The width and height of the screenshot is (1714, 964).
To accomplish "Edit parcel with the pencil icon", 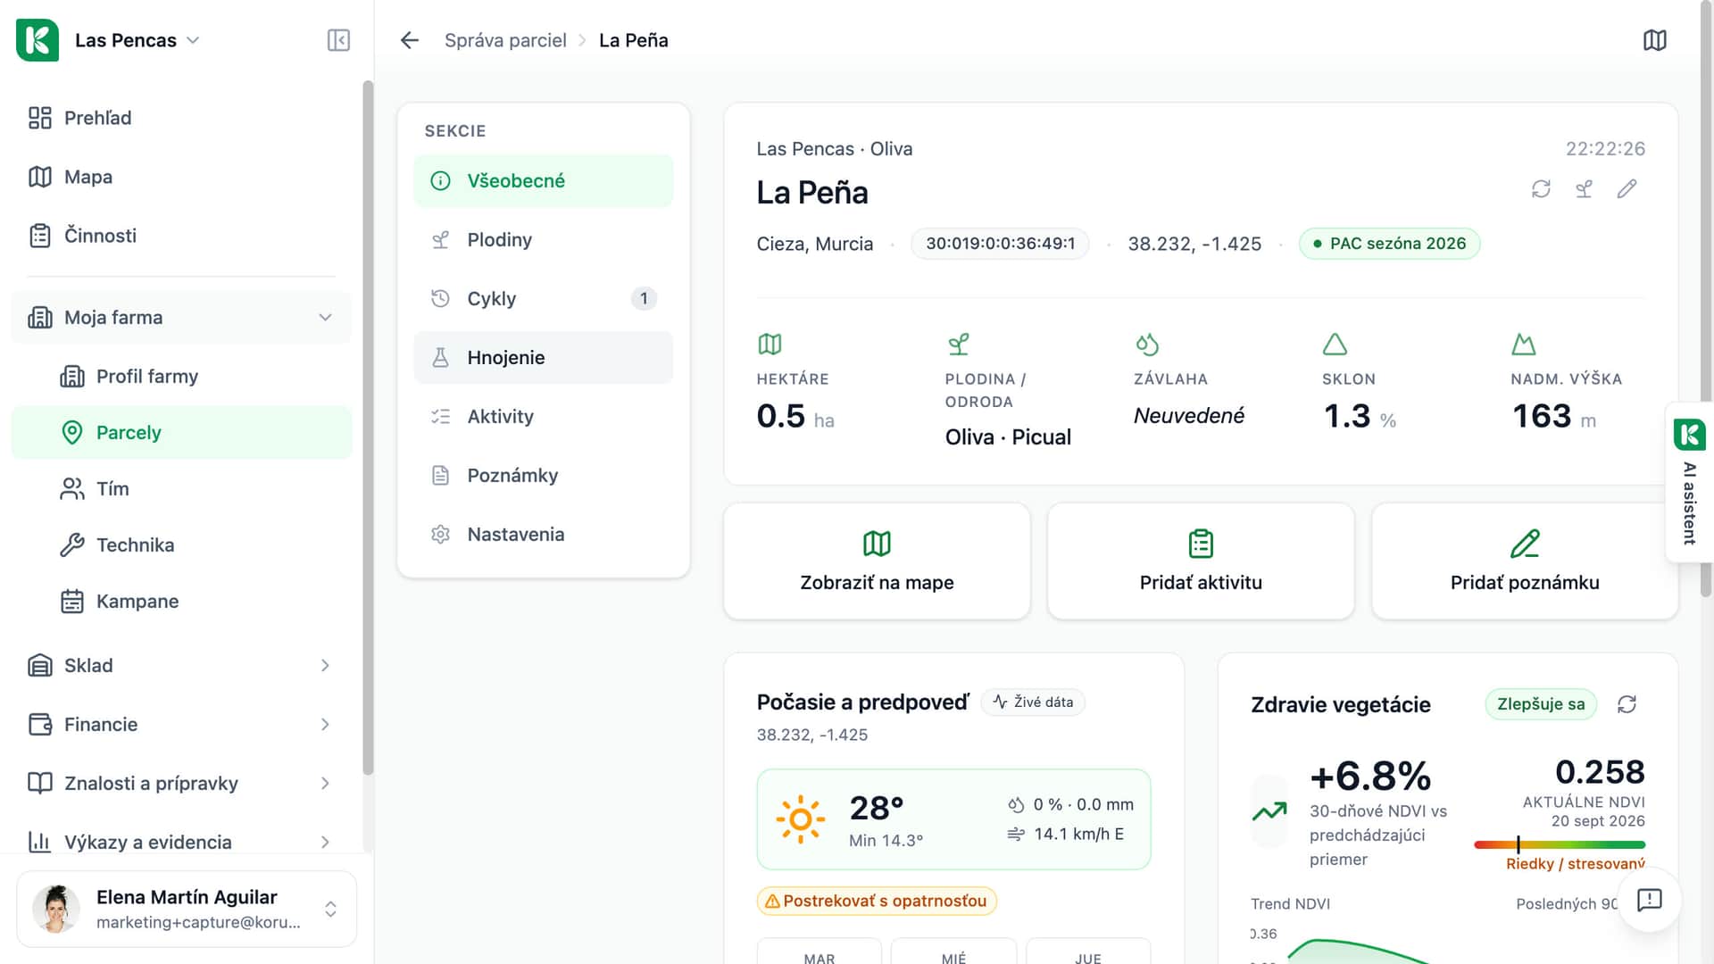I will click(x=1627, y=189).
